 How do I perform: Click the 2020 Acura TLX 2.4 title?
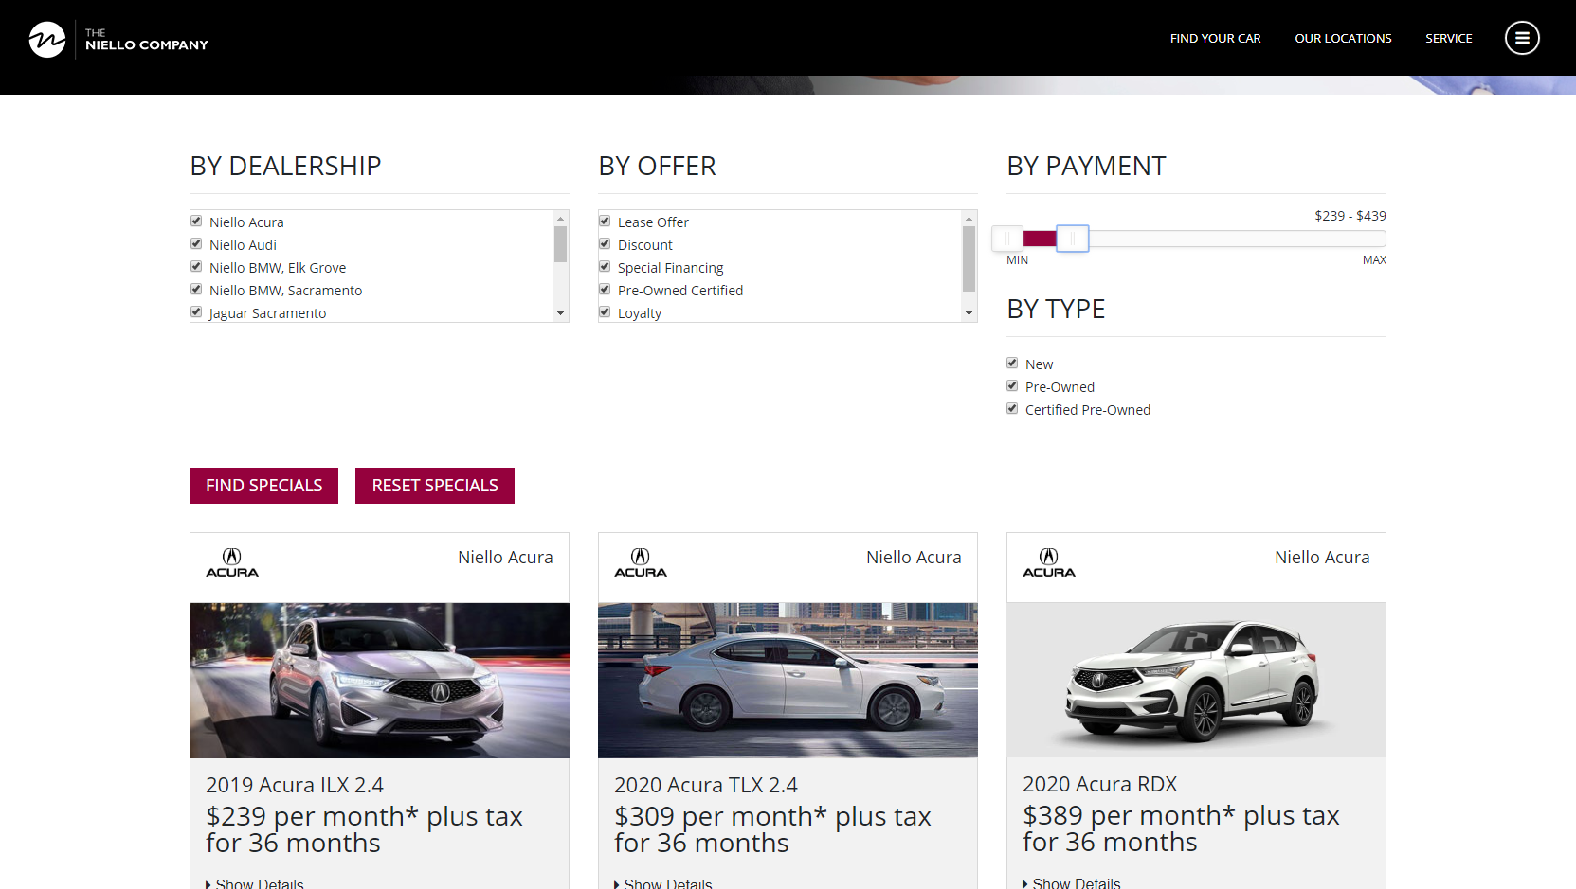pyautogui.click(x=706, y=785)
